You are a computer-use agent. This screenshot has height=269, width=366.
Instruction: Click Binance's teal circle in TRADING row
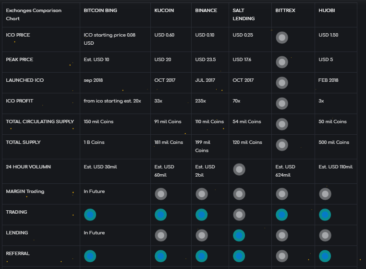(x=201, y=215)
